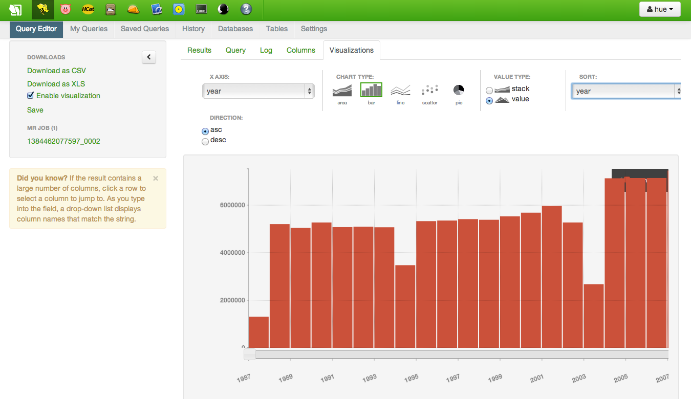Set sort direction to desc
The image size is (691, 399).
pyautogui.click(x=205, y=141)
